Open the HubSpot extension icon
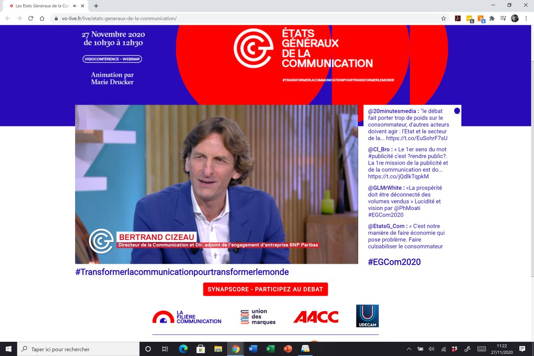 tap(481, 19)
